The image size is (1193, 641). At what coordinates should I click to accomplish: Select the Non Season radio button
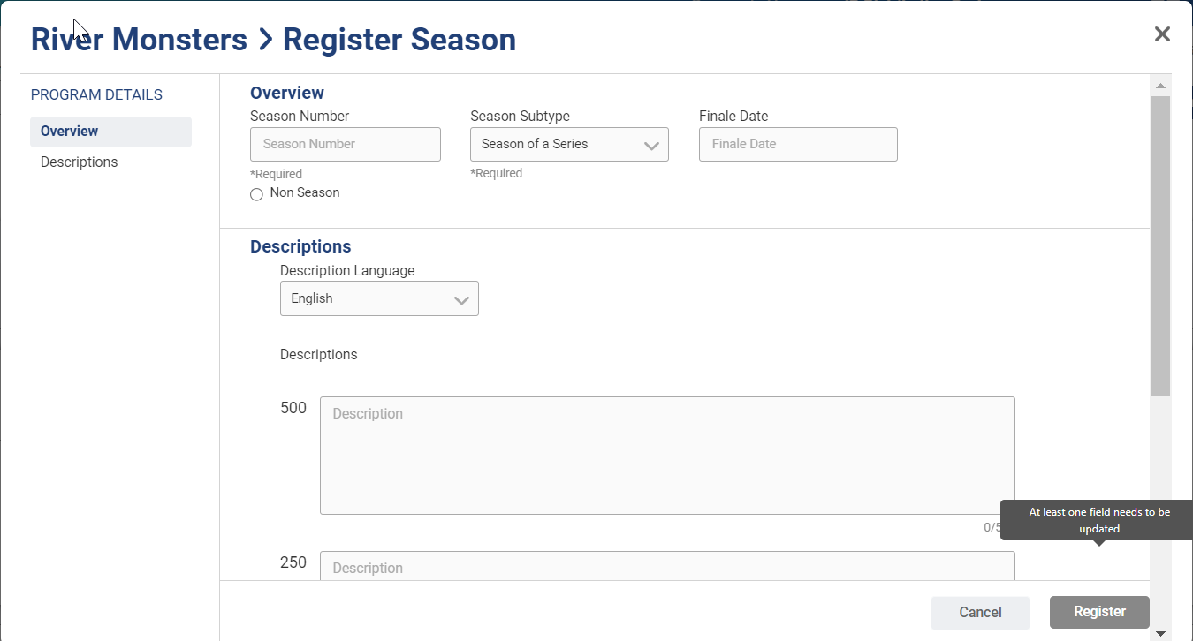pyautogui.click(x=256, y=194)
